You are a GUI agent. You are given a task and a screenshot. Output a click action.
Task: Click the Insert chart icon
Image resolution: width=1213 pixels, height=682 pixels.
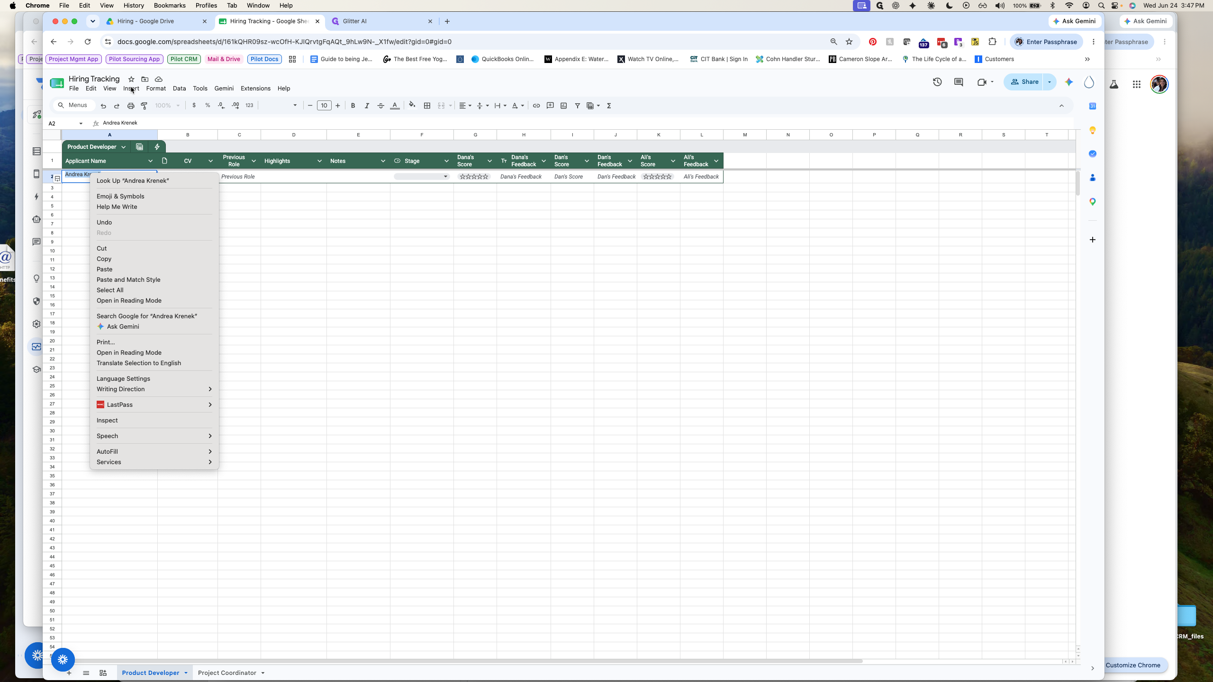(564, 106)
